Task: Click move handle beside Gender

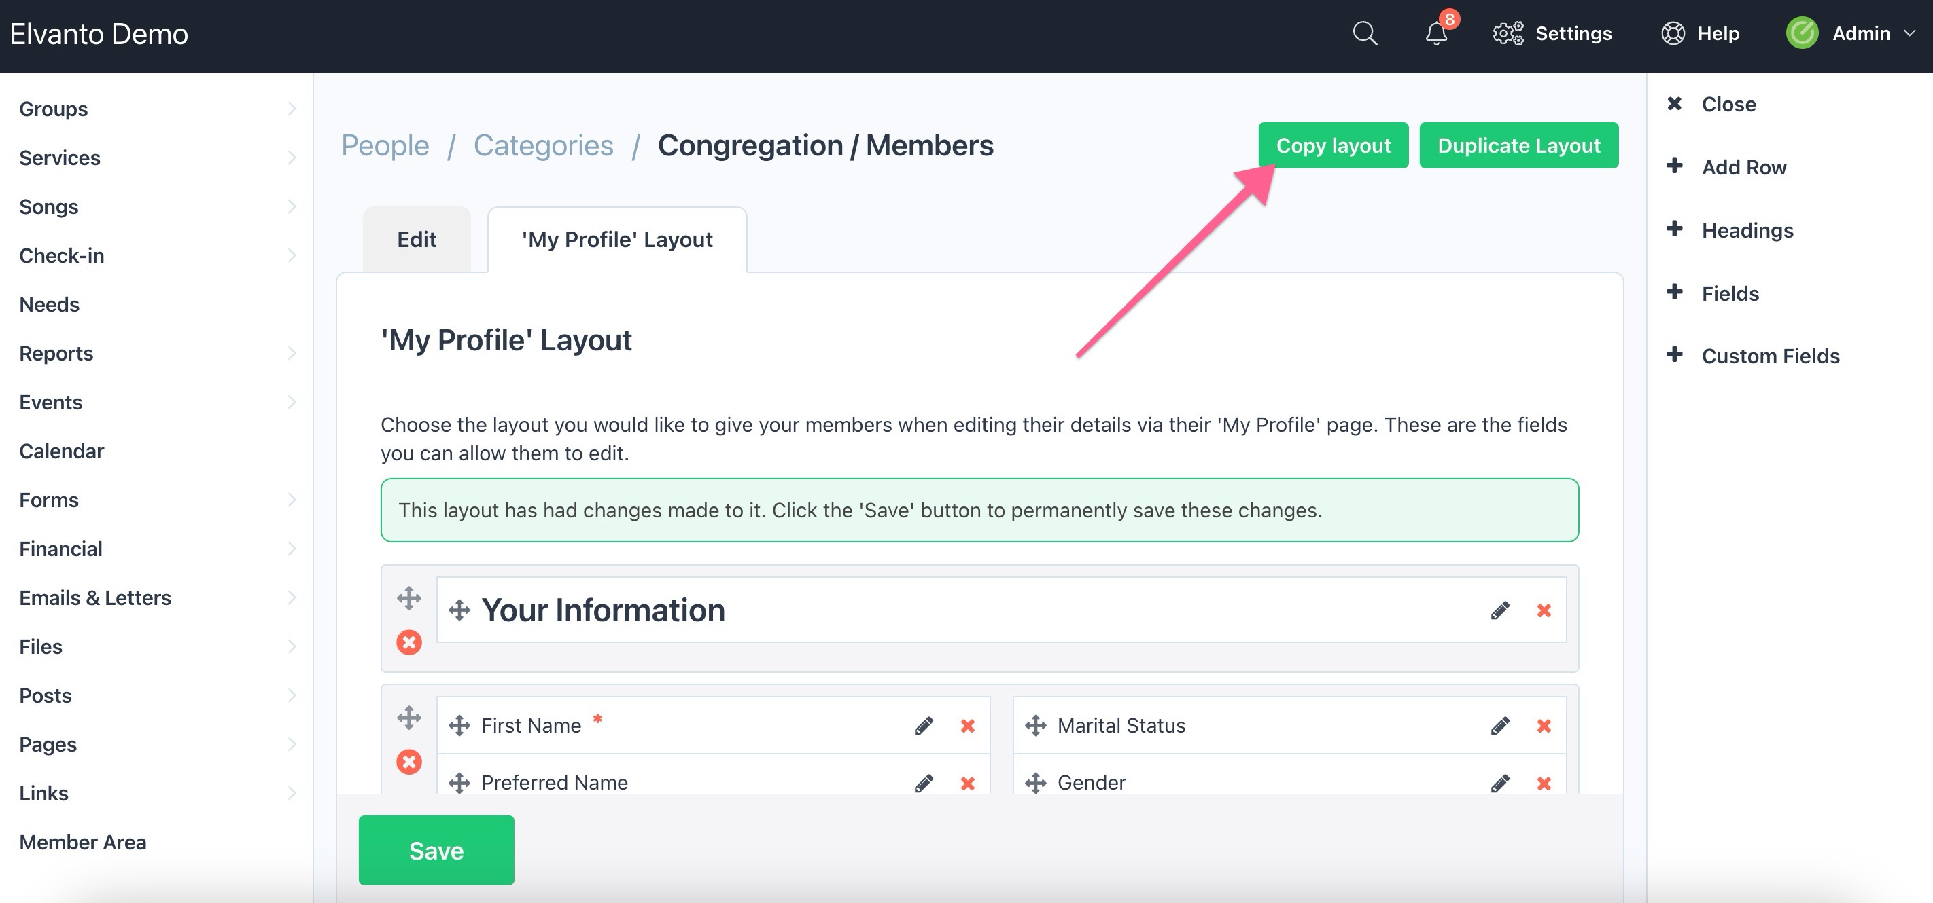Action: [1036, 782]
